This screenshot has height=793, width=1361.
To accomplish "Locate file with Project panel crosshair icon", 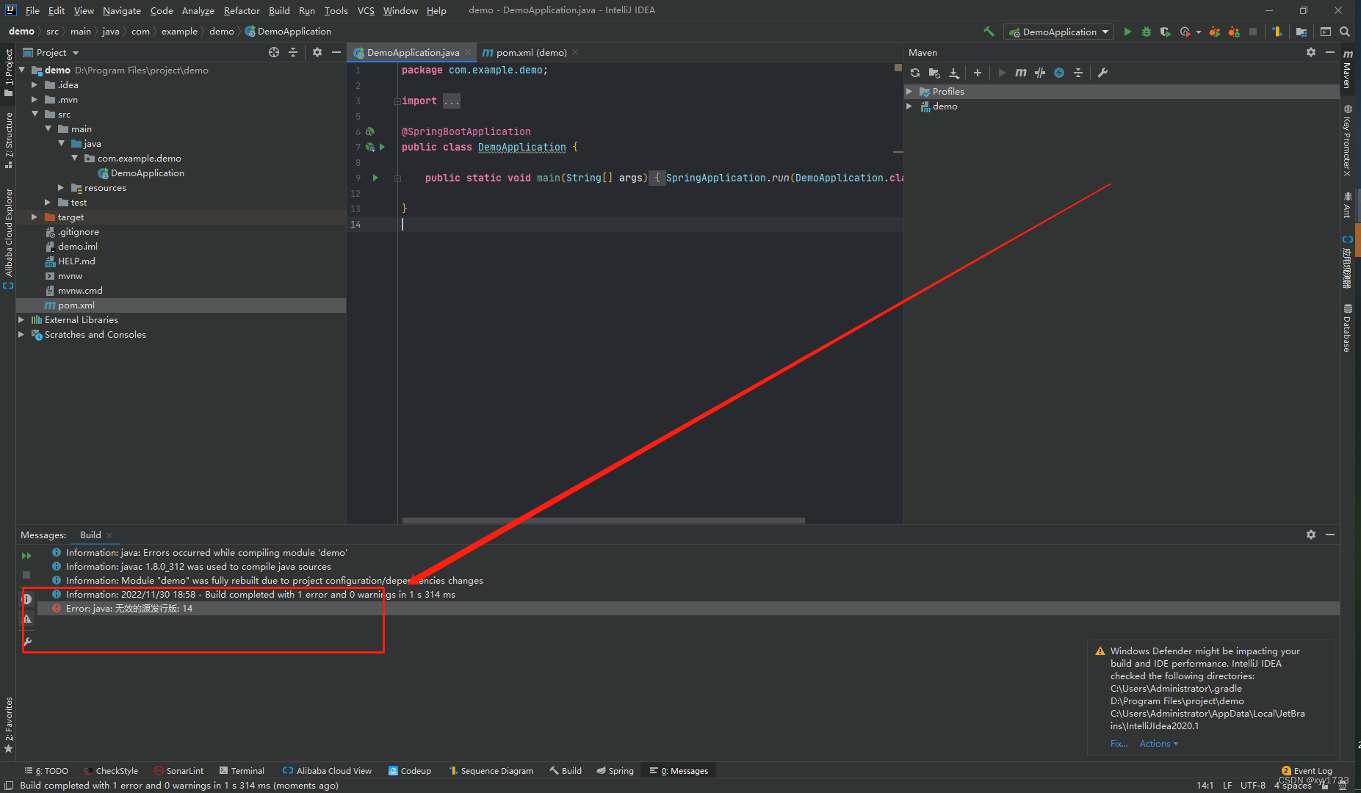I will [x=274, y=52].
